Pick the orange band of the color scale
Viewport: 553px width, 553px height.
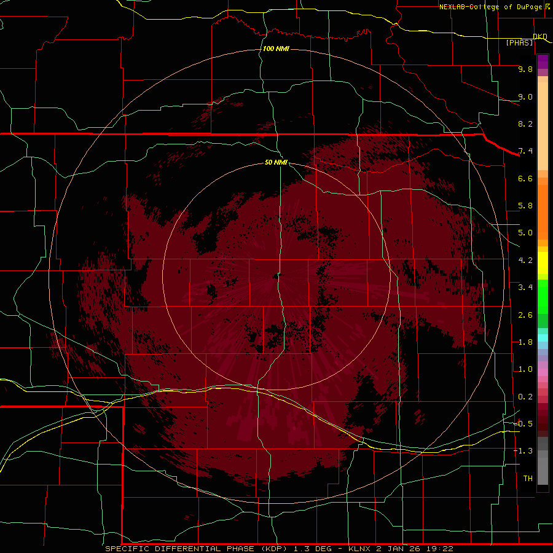[543, 212]
